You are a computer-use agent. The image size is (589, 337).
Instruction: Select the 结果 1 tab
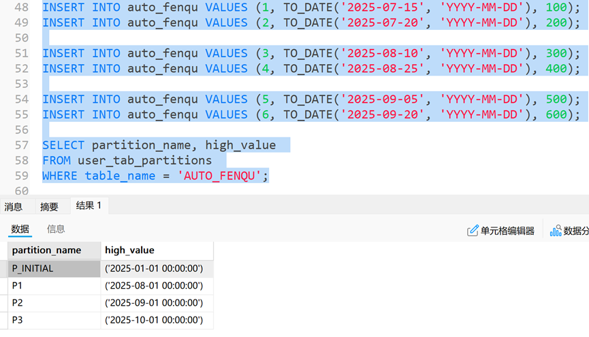tap(89, 206)
